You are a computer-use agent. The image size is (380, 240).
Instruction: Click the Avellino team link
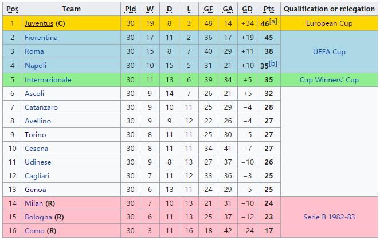(x=38, y=121)
